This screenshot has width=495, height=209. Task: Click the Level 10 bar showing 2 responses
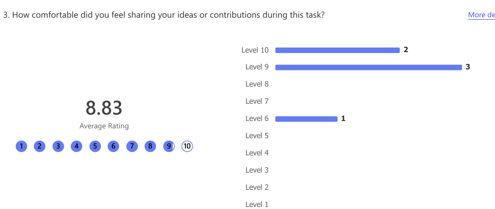(338, 50)
